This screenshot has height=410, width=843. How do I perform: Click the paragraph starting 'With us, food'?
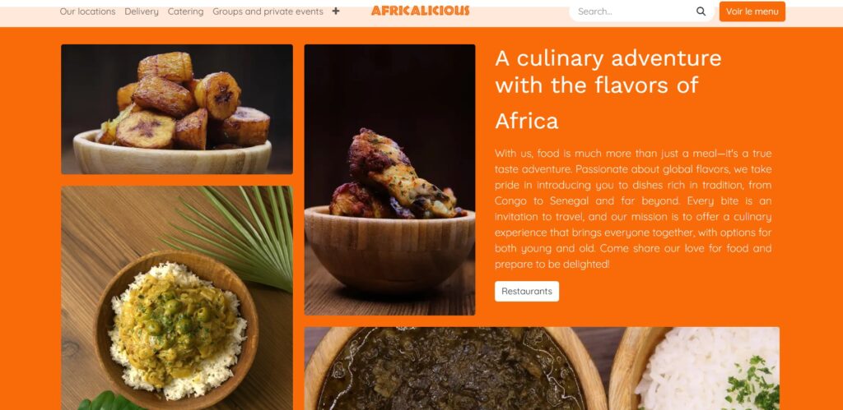[633, 209]
